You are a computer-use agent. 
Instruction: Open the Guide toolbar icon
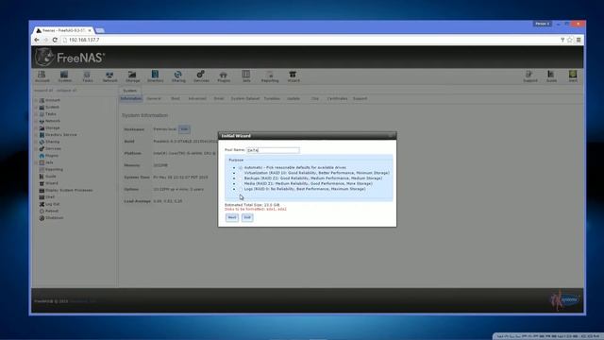tap(551, 76)
